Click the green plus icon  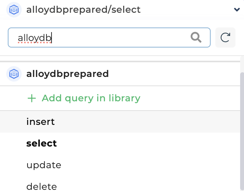click(x=32, y=98)
